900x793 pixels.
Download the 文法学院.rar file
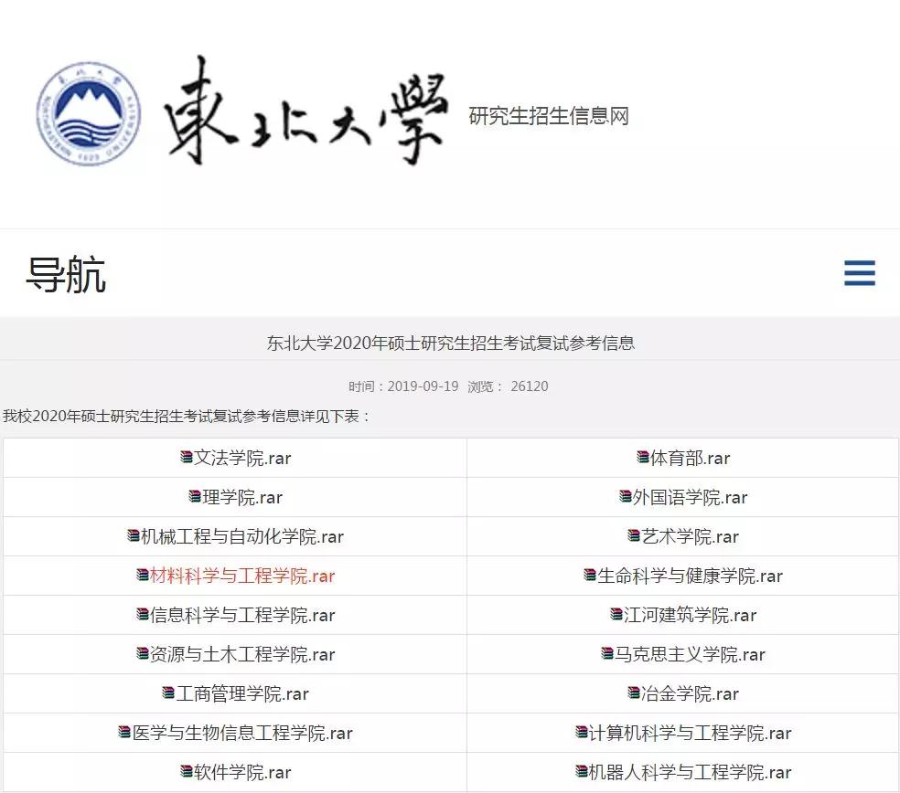coord(242,458)
